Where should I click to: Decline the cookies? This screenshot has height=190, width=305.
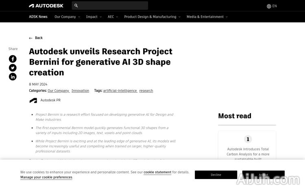216,175
